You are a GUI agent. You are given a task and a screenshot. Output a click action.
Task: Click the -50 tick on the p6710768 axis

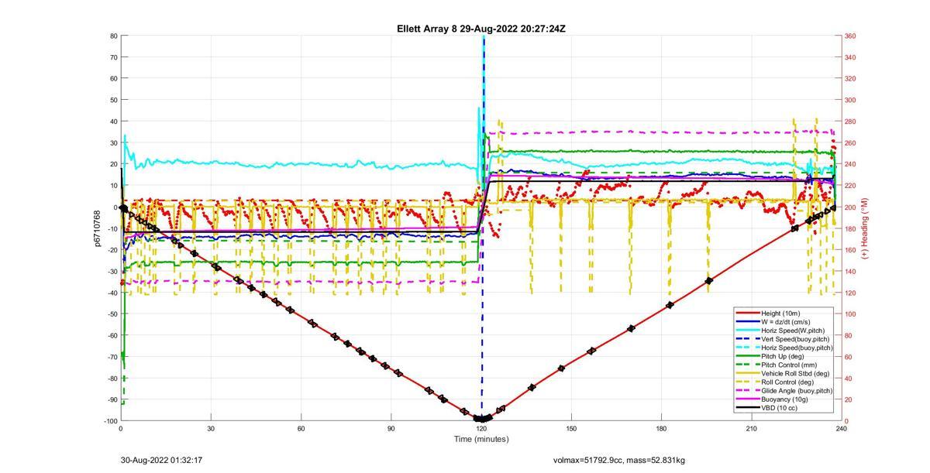pos(112,314)
